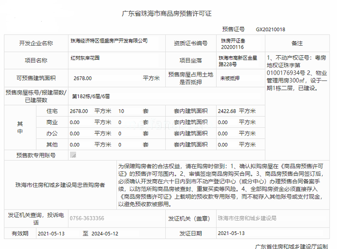Click the 预售证号 label
This screenshot has height=249, width=337.
pos(233,29)
